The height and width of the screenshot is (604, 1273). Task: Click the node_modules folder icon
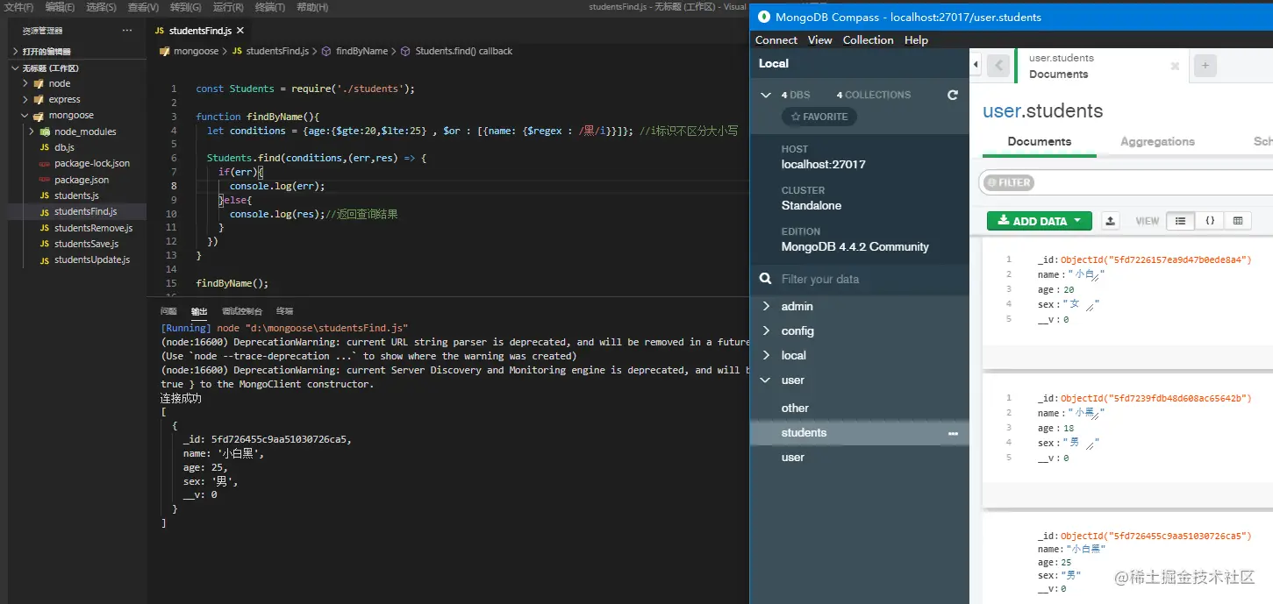[x=46, y=131]
